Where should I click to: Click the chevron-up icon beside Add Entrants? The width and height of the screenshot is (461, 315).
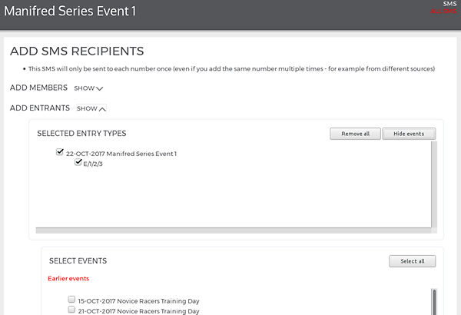(102, 109)
